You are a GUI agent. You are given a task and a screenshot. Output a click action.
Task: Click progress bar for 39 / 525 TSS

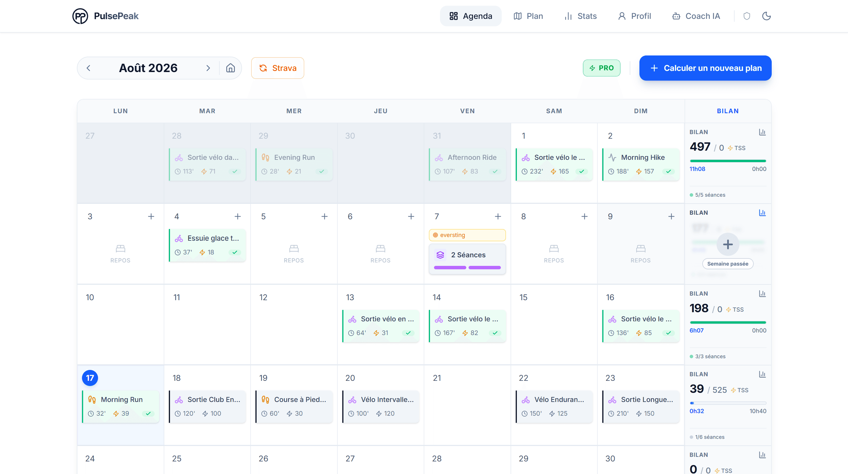[x=727, y=403]
